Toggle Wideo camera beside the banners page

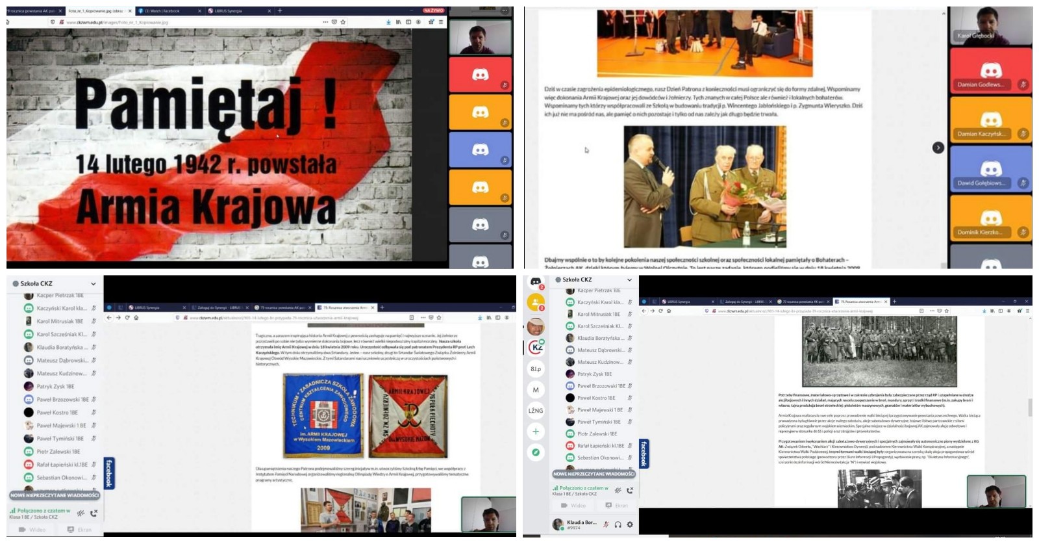[x=32, y=530]
